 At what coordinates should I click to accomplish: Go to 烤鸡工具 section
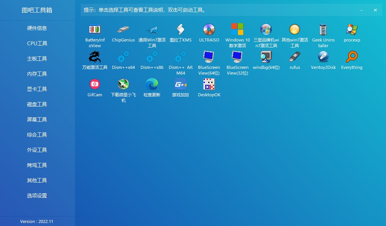pos(37,165)
